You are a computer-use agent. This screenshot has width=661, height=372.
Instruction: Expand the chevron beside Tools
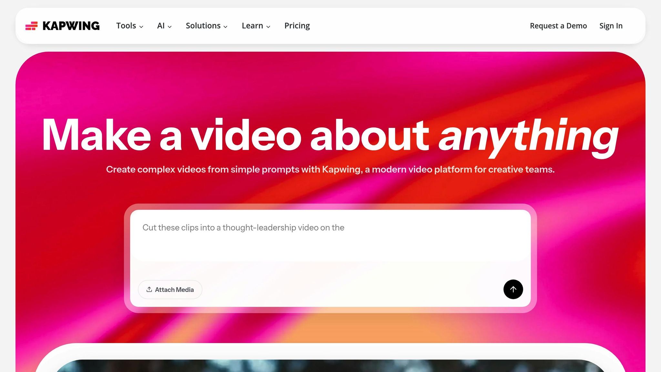tap(141, 27)
